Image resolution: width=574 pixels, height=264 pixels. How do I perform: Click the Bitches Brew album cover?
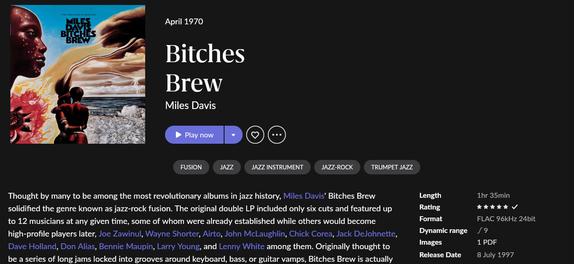coord(77,74)
